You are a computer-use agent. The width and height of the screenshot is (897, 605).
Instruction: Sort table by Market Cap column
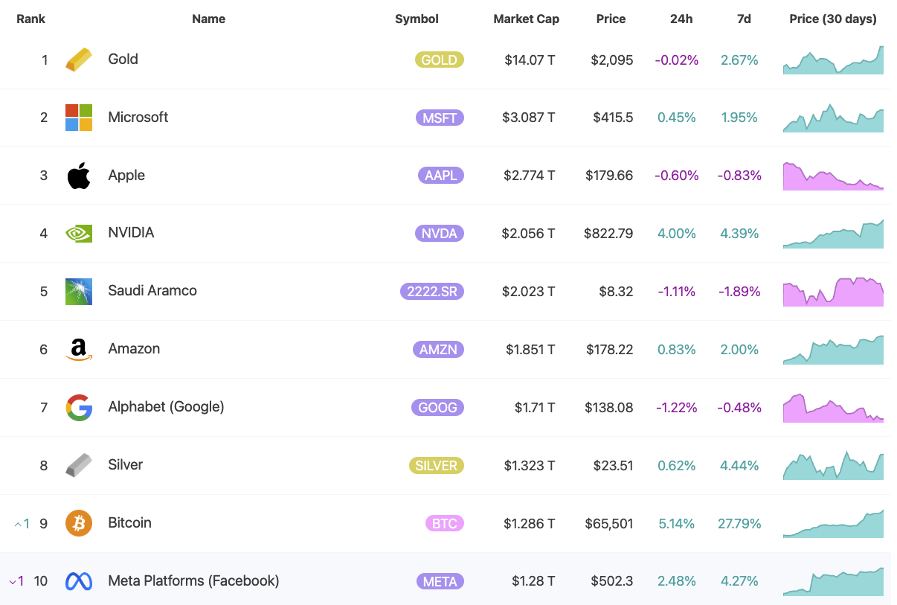[x=526, y=19]
